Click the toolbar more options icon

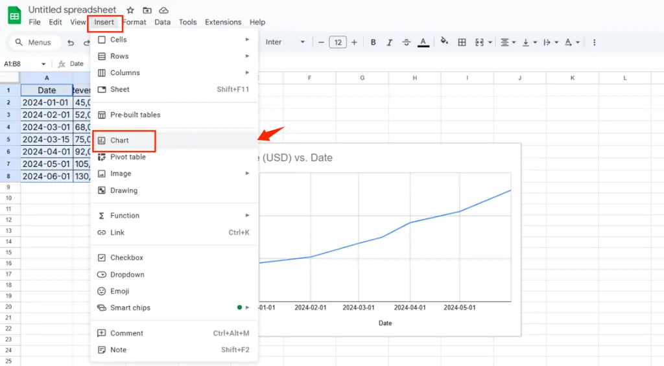(594, 42)
